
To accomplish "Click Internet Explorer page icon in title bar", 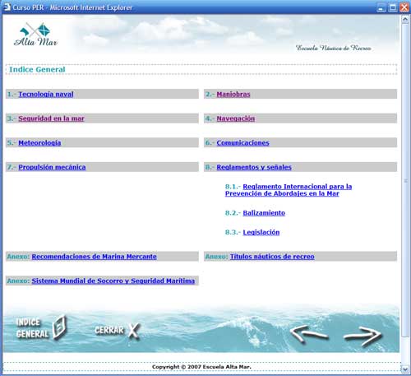I will point(7,7).
